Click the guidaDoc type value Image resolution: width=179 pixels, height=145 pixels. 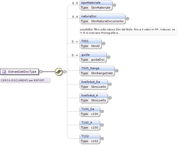point(98,60)
